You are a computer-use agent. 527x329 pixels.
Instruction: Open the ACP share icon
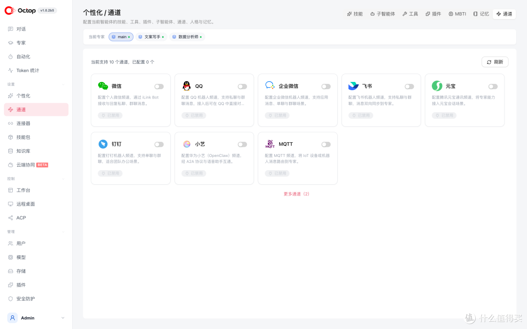pos(10,218)
